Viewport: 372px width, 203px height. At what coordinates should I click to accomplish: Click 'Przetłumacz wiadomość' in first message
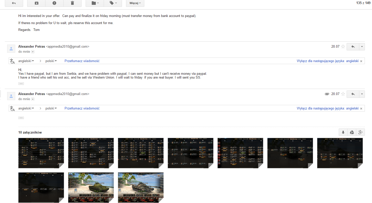[82, 61]
